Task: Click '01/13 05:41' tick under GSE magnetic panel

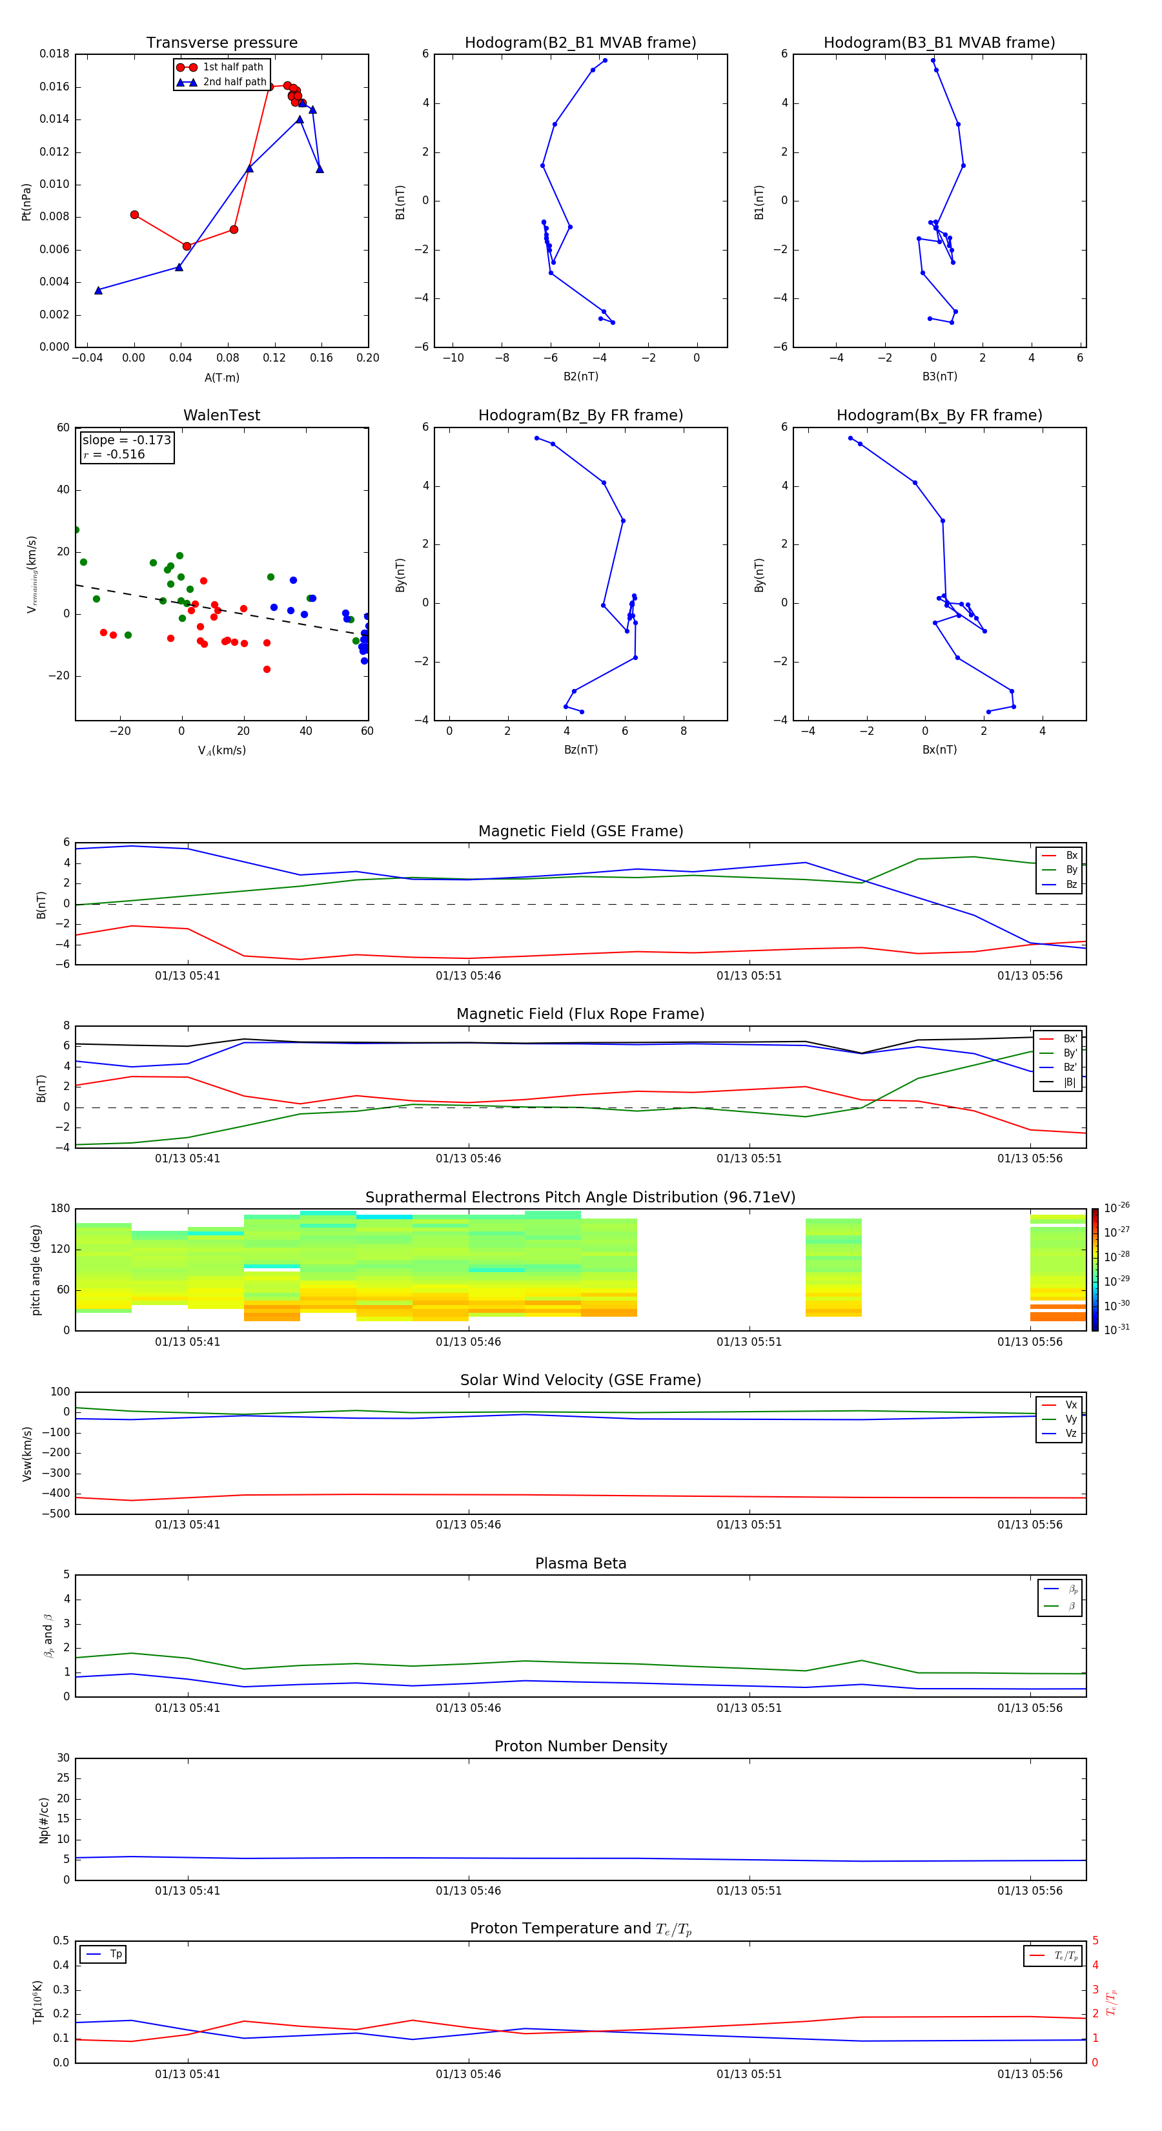Action: pos(188,976)
